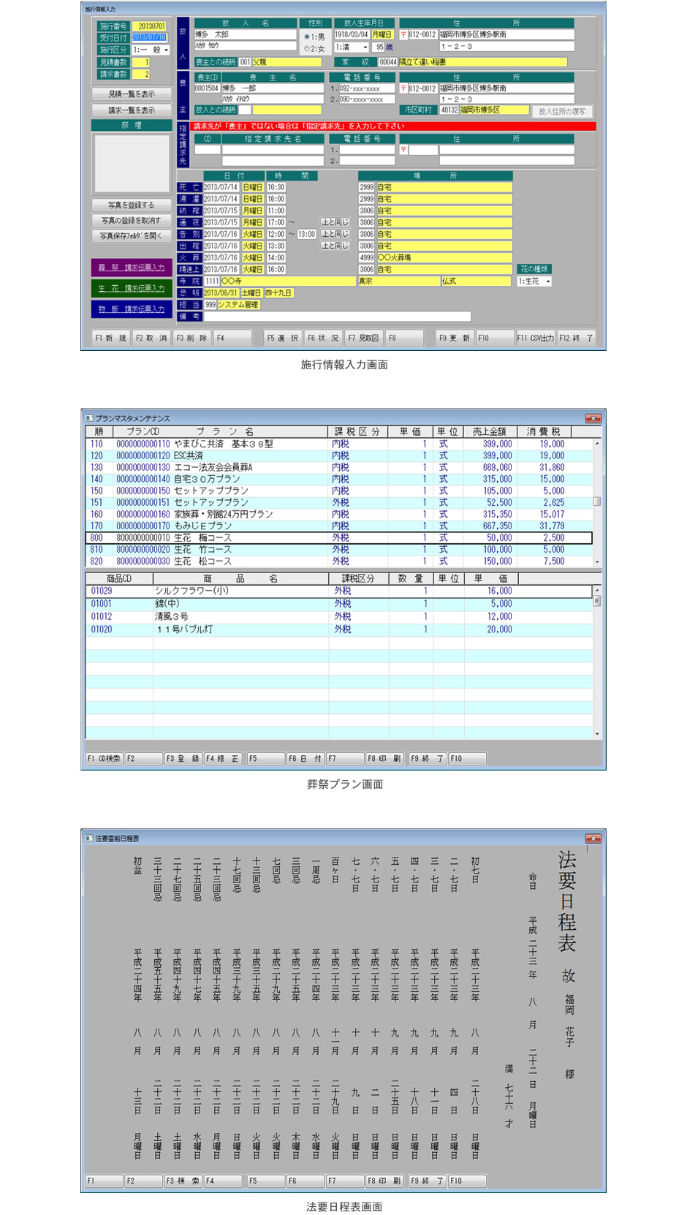Select plan row 生花 竹コース

click(338, 549)
